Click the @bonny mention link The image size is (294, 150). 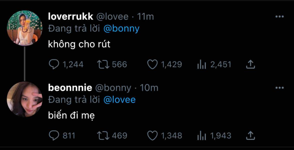tap(121, 29)
